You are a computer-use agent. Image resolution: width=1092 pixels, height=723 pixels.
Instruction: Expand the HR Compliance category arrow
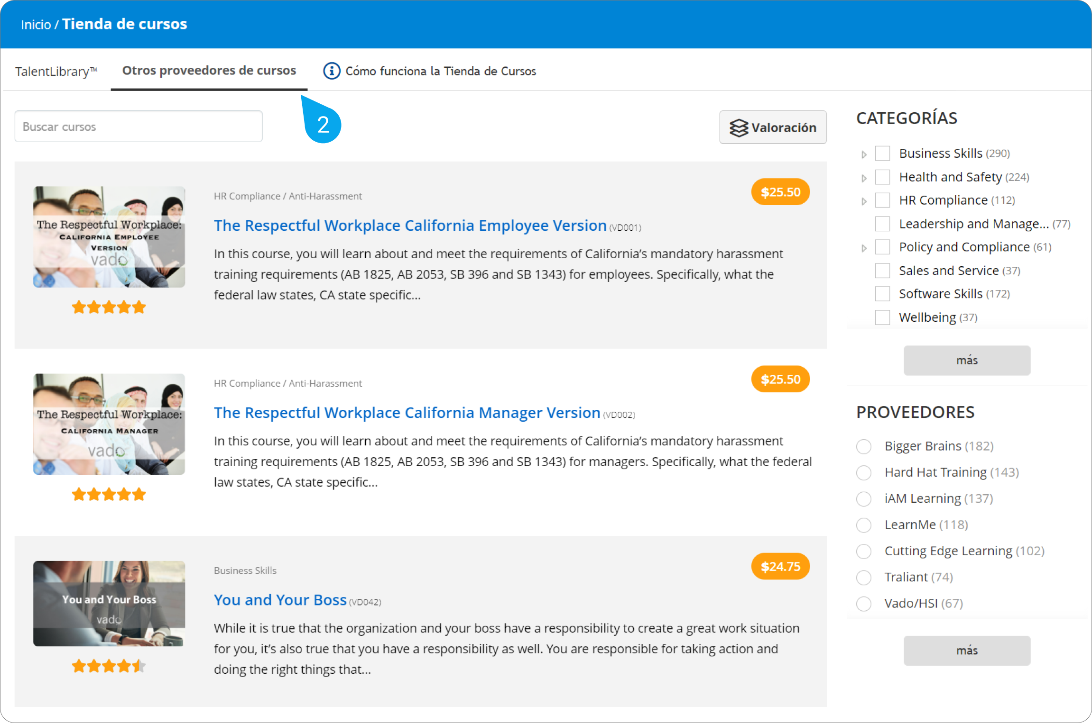(864, 201)
